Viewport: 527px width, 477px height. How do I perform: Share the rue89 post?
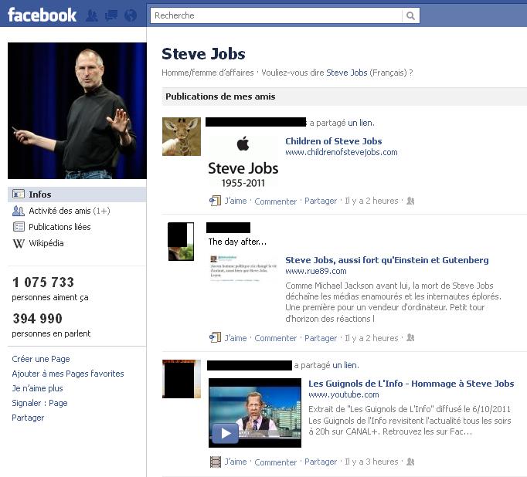tap(321, 338)
